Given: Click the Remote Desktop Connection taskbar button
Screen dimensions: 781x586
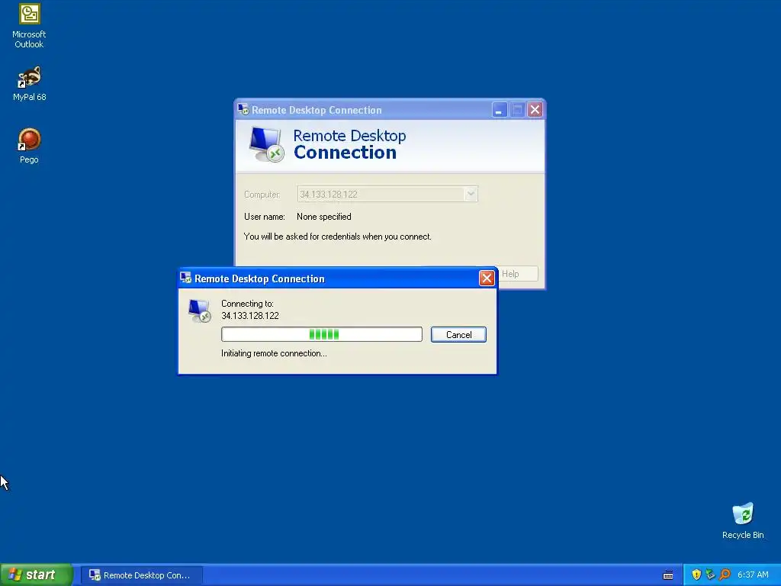Looking at the screenshot, I should click(x=142, y=575).
